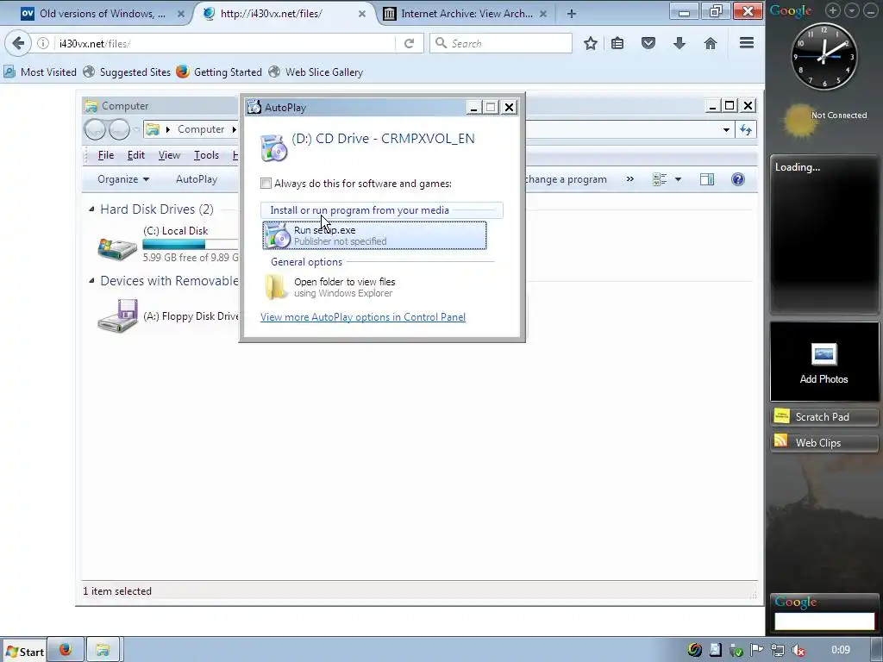Click Add Photos gadget
The width and height of the screenshot is (883, 662).
point(824,361)
